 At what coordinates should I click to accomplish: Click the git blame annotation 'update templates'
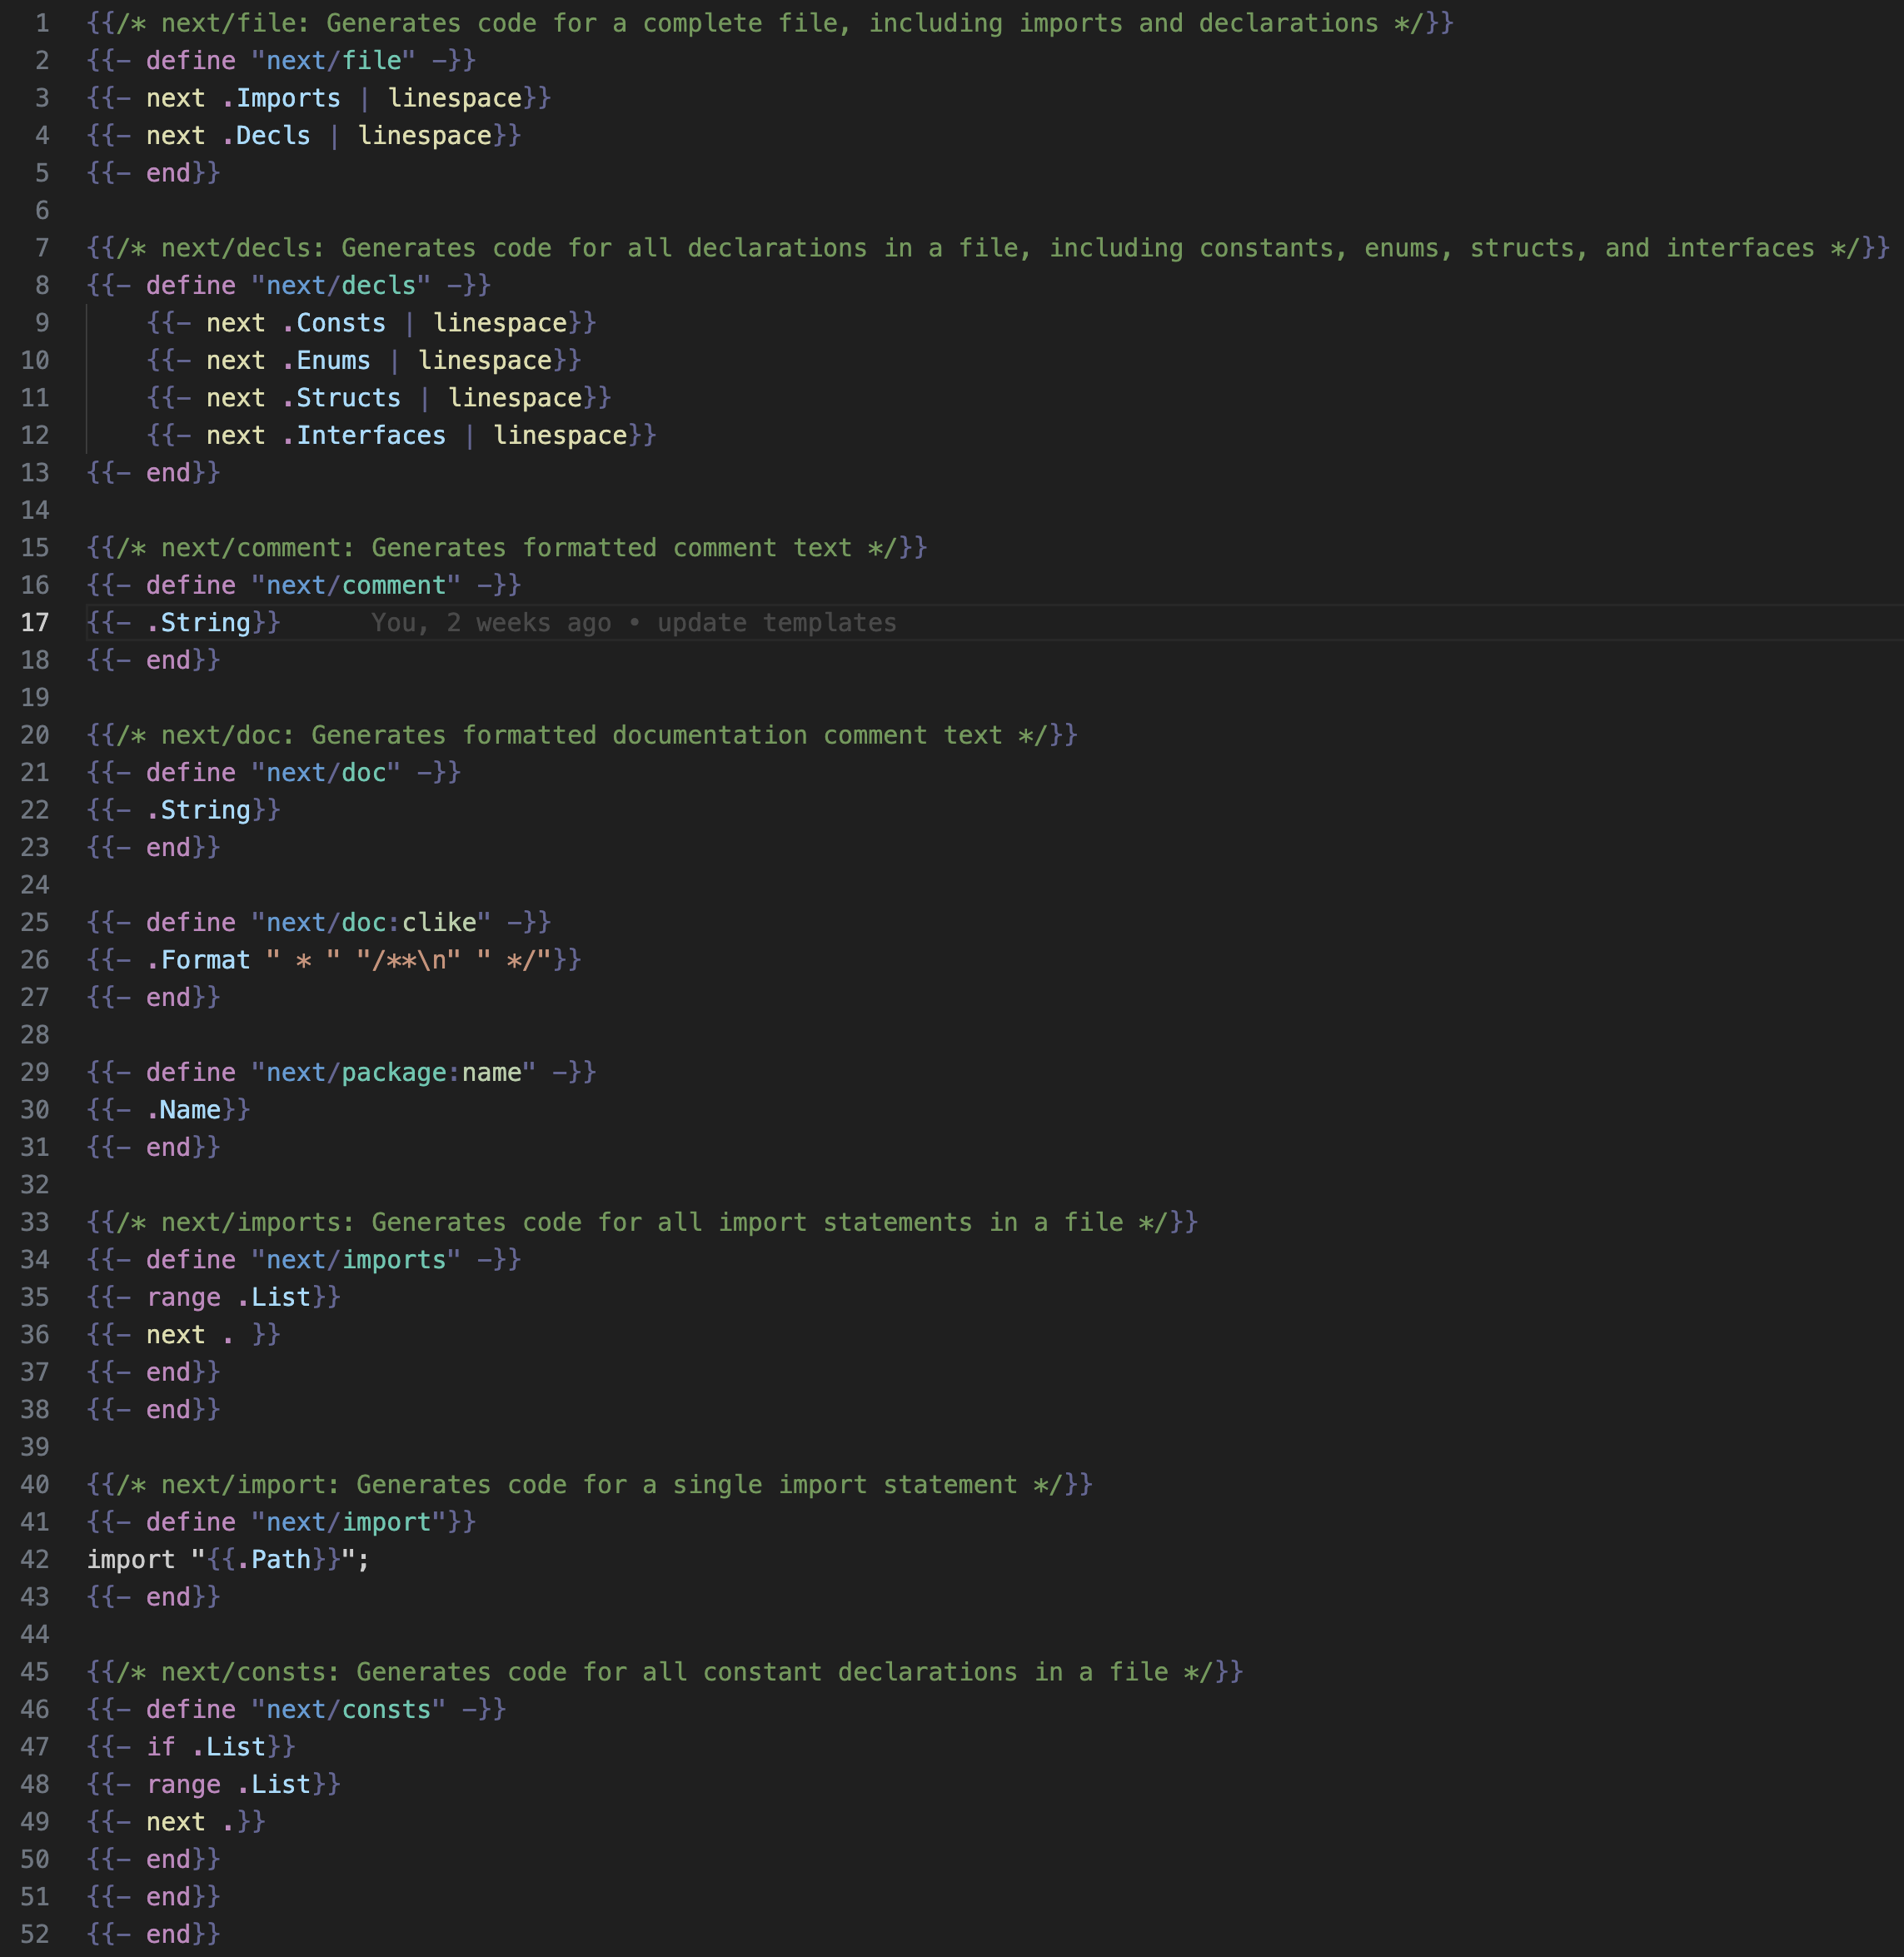[x=776, y=623]
